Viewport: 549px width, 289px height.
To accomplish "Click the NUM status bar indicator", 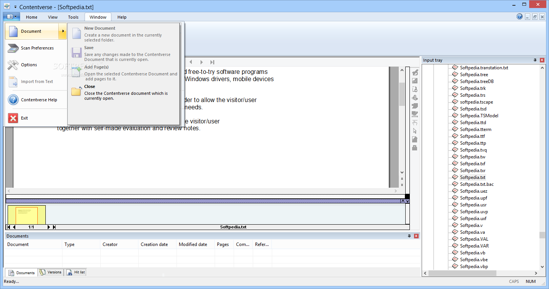I will click(531, 281).
